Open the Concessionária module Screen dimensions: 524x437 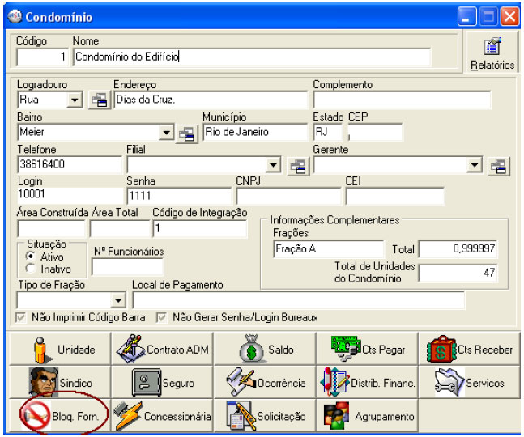pos(162,416)
